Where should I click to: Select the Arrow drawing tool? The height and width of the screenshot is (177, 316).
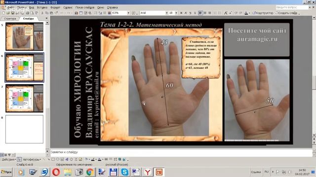pos(49,159)
